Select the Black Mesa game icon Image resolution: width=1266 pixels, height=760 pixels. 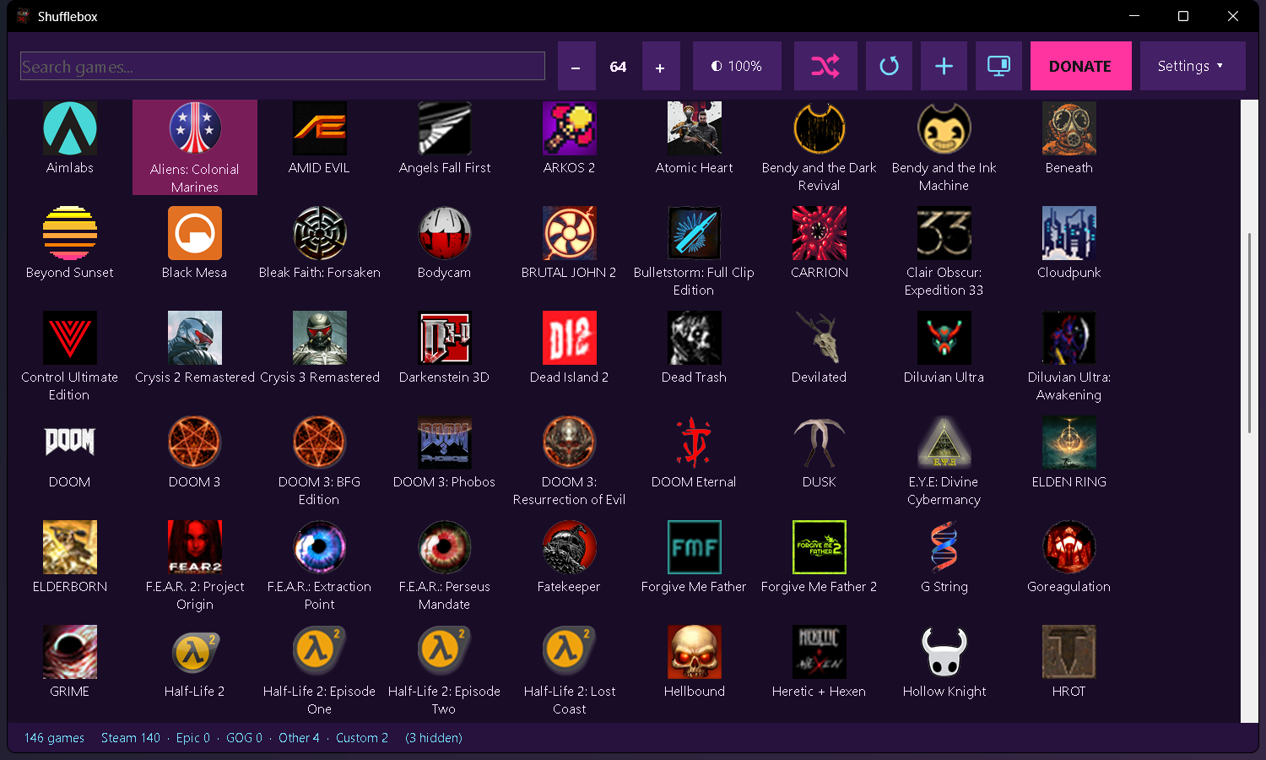[x=195, y=233]
